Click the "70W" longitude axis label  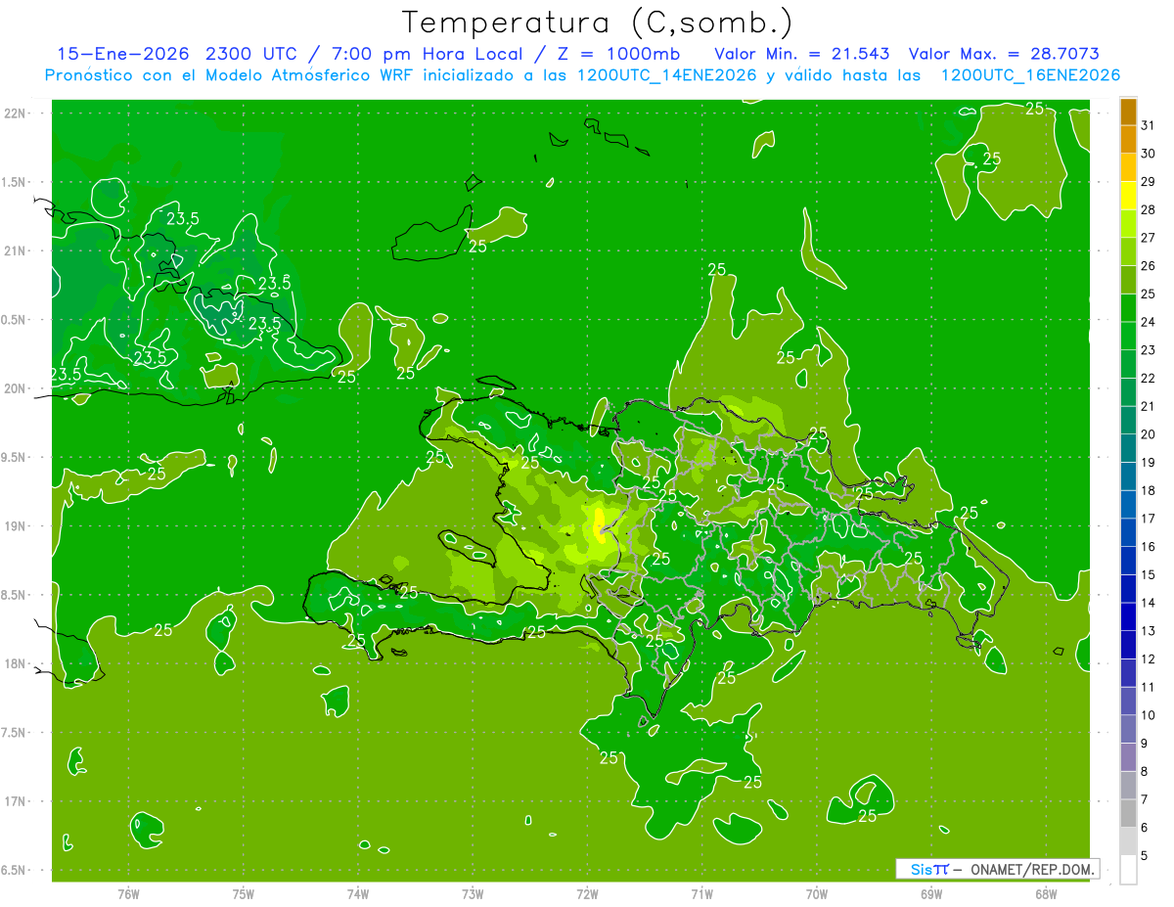(x=817, y=894)
